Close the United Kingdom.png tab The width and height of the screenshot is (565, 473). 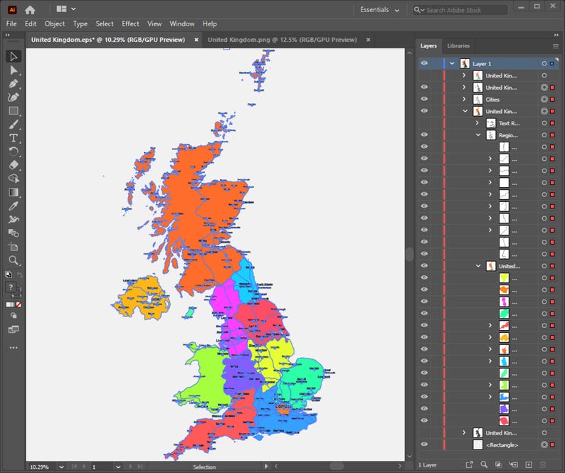point(369,40)
